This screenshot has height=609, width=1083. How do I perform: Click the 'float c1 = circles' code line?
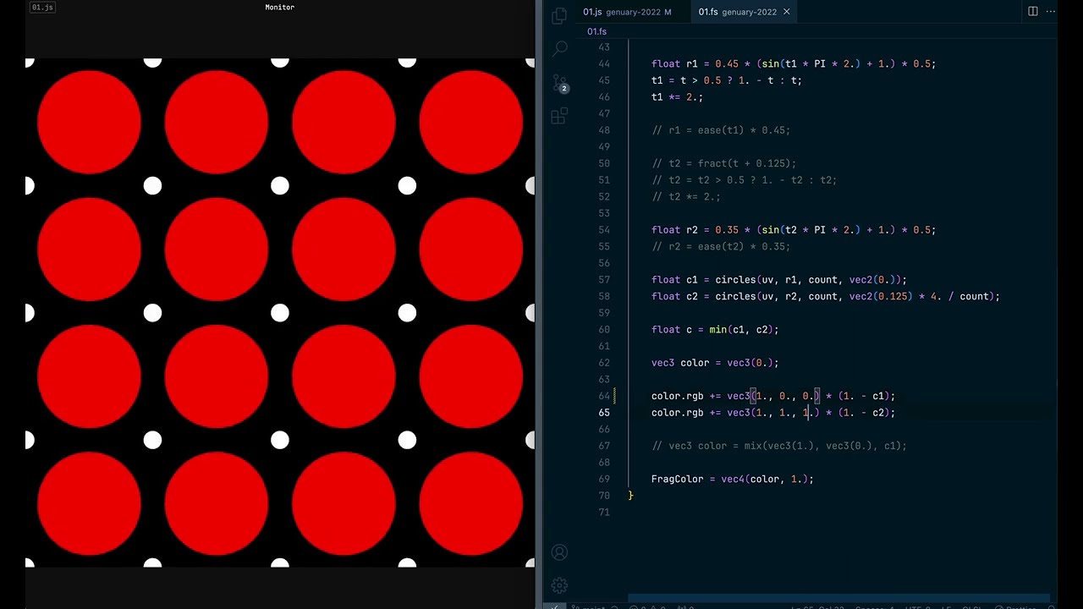[x=779, y=279]
